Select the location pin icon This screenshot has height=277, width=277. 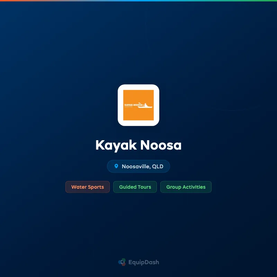116,166
